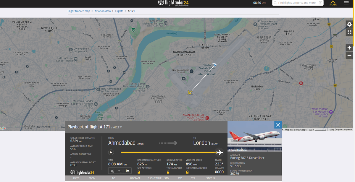This screenshot has height=182, width=355.
Task: Open the hamburger main menu
Action: [x=346, y=3]
